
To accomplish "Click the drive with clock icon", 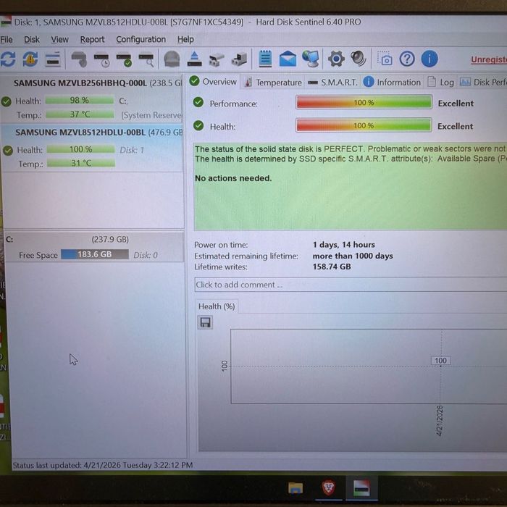I will tap(102, 60).
